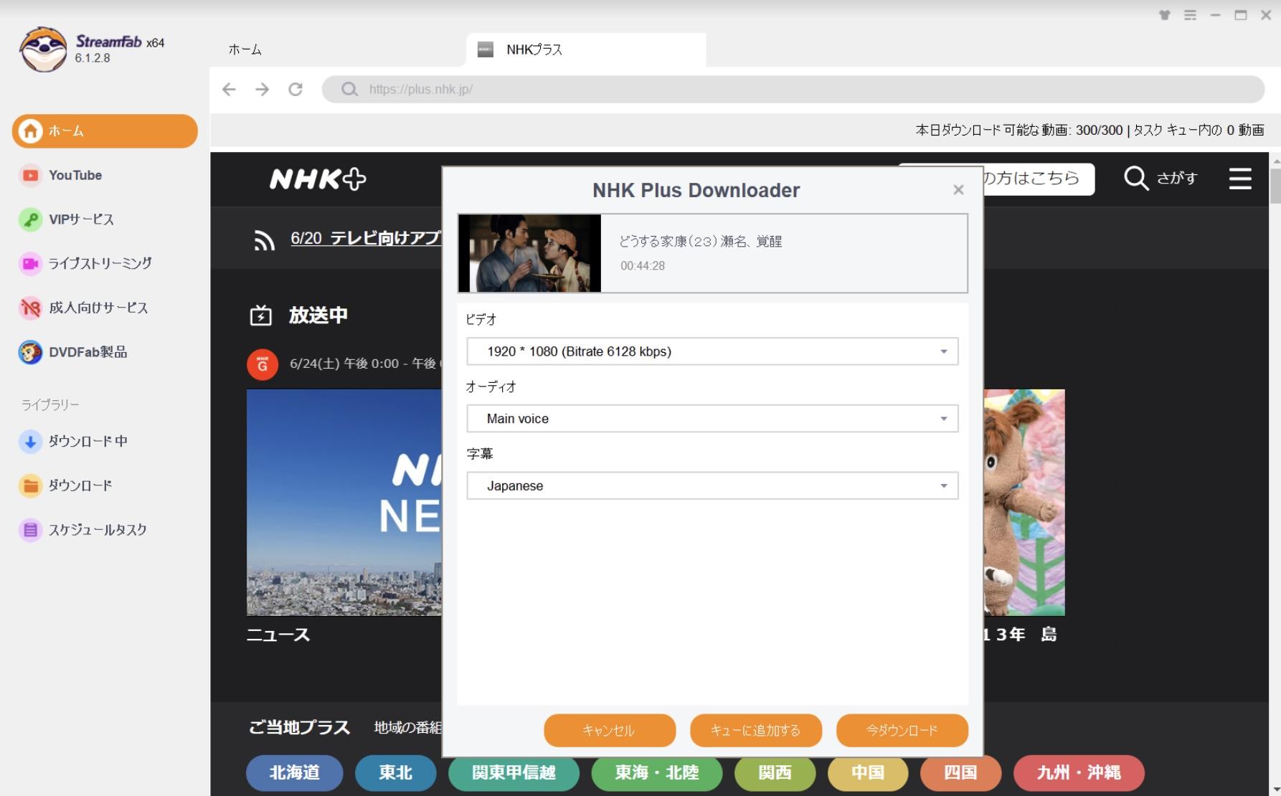Click the スケジュールタスク list icon
This screenshot has height=796, width=1281.
click(30, 530)
